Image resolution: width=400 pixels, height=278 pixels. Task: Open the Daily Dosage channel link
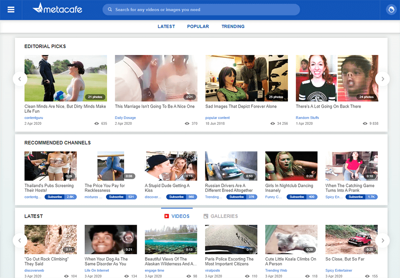coord(125,117)
